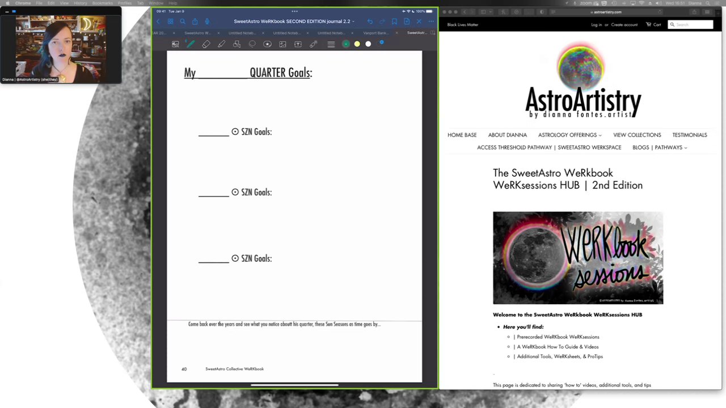726x408 pixels.
Task: Select the Pen tool
Action: click(191, 44)
